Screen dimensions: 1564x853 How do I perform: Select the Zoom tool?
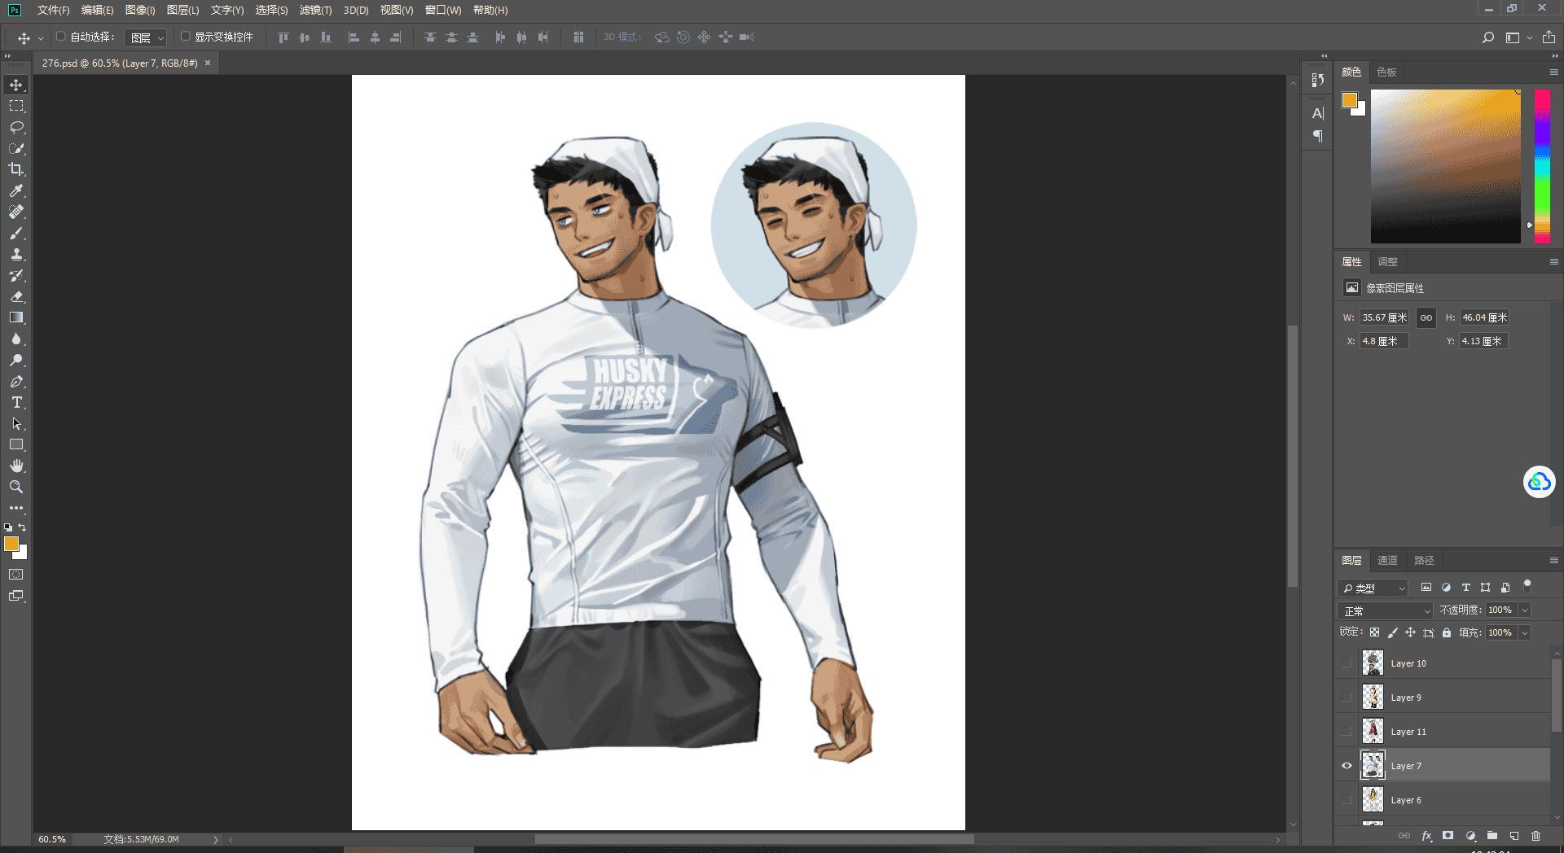(x=16, y=487)
